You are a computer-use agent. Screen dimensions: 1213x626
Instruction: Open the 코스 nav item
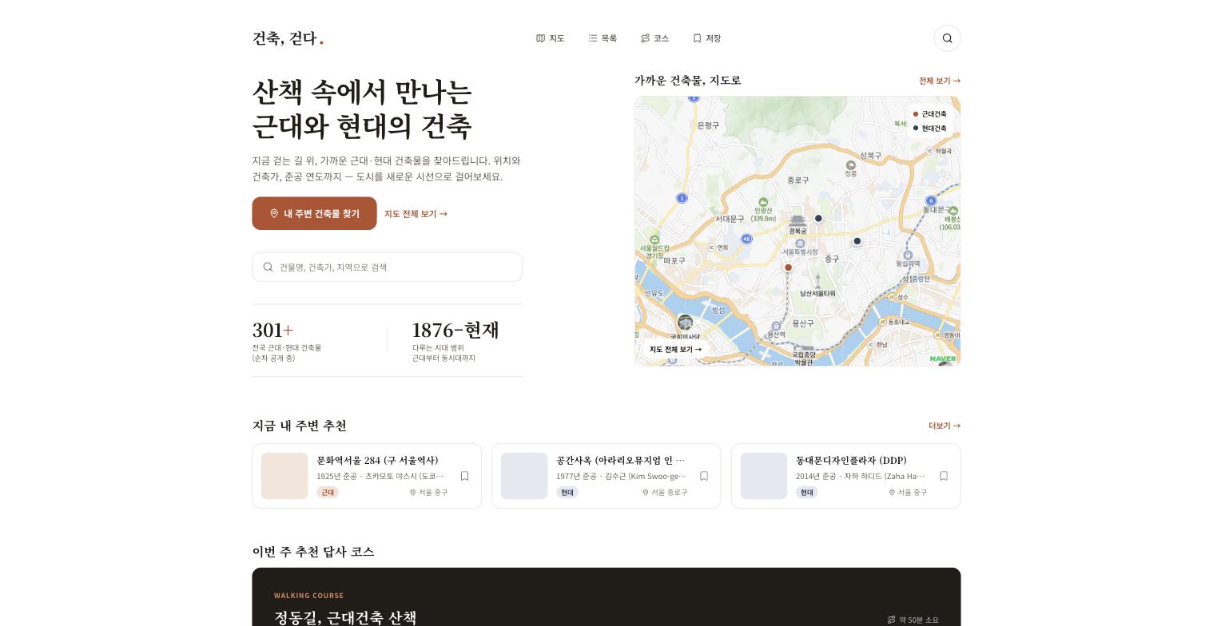point(654,38)
